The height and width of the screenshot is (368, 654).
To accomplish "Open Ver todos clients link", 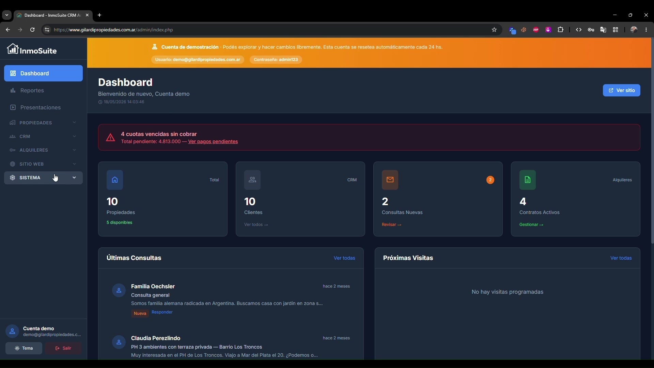I will pos(256,225).
